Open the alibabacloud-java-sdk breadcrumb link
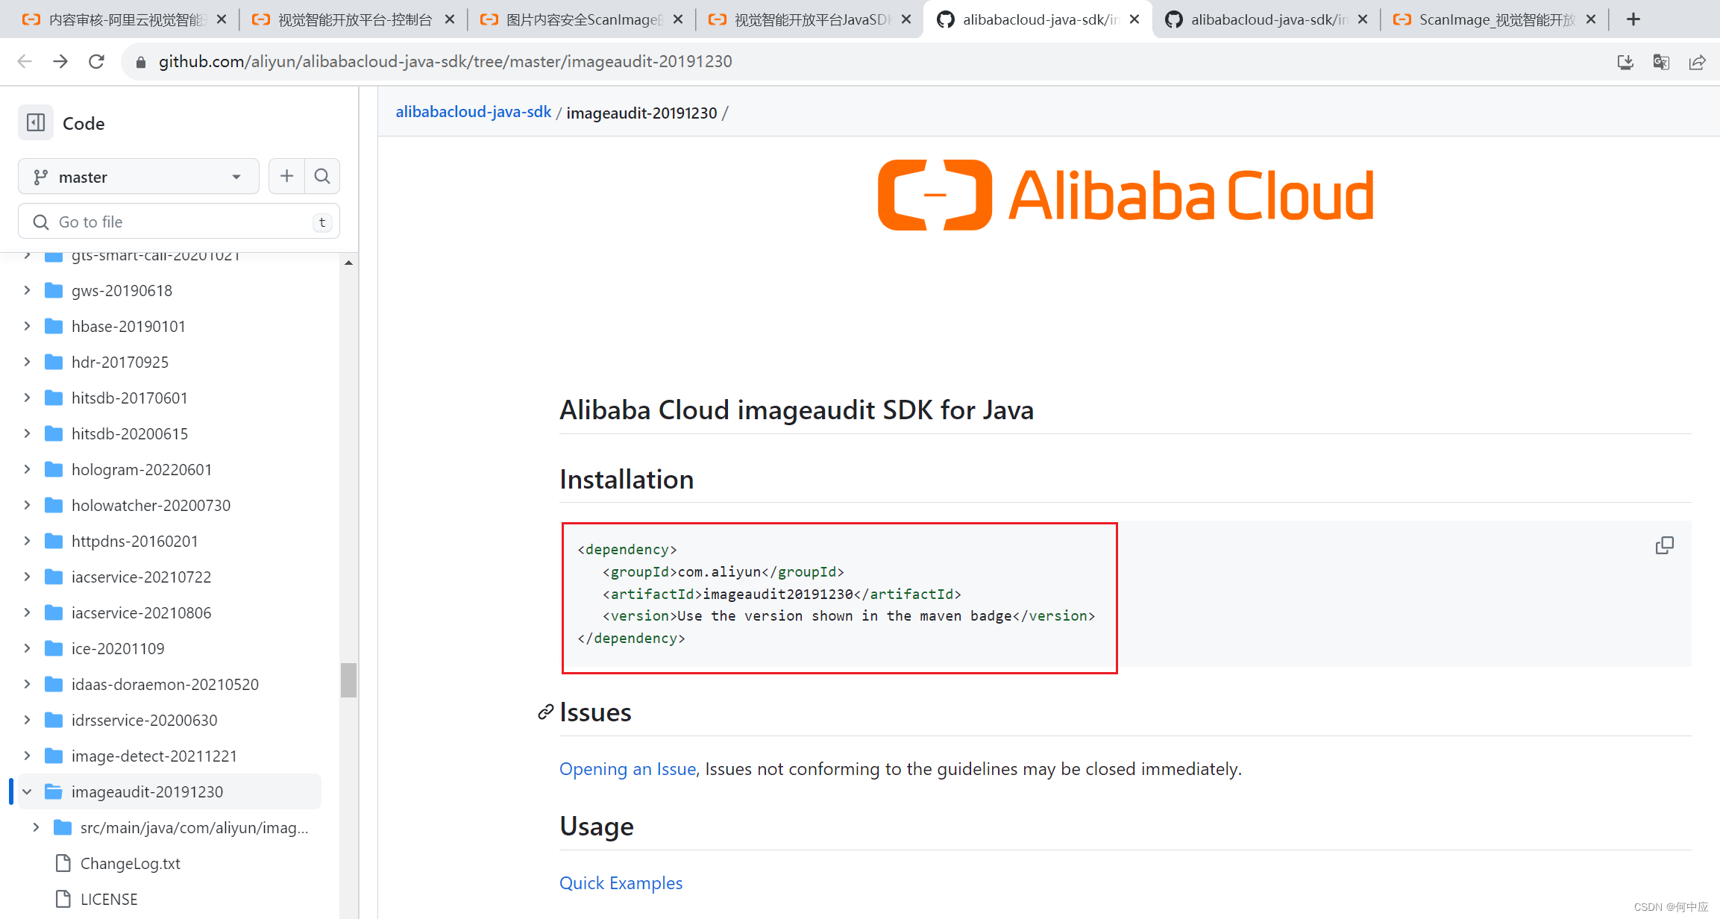This screenshot has width=1720, height=919. pos(473,112)
